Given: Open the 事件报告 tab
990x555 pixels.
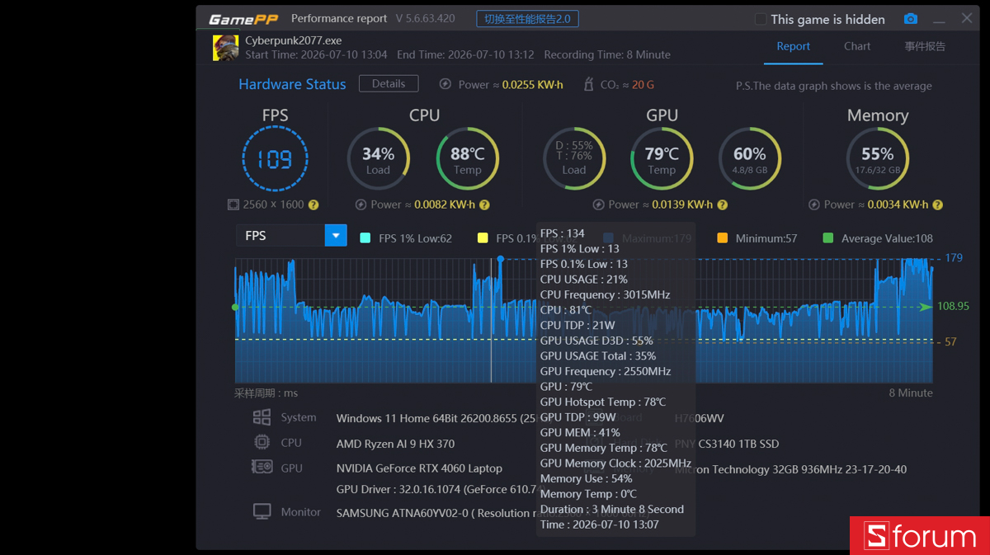Looking at the screenshot, I should coord(925,46).
